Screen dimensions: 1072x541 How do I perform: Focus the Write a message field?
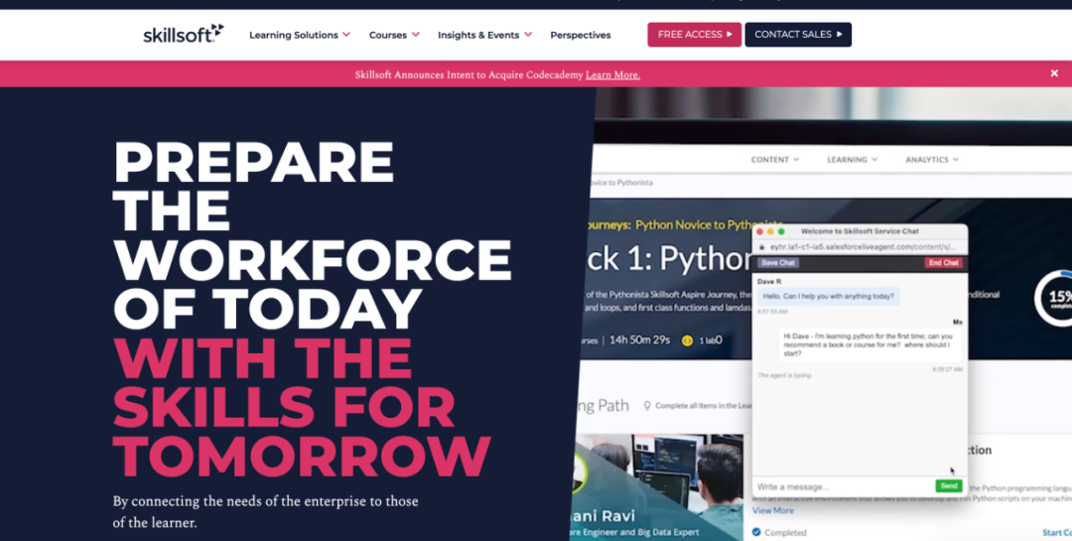[844, 486]
